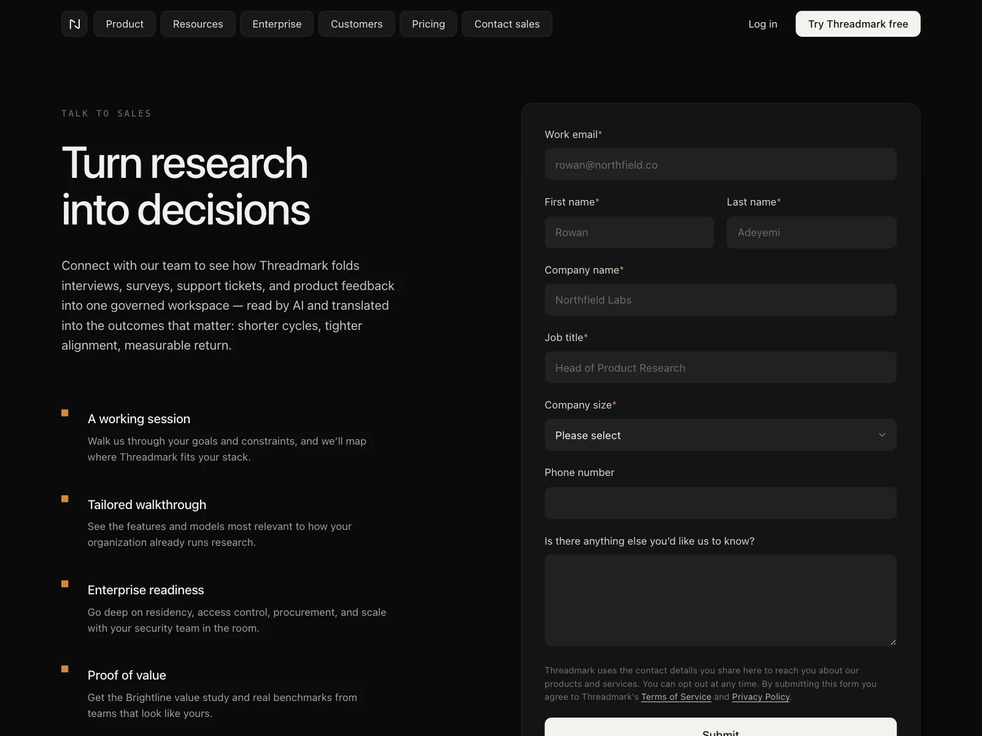This screenshot has height=736, width=982.
Task: Open the Pricing page
Action: (x=428, y=24)
